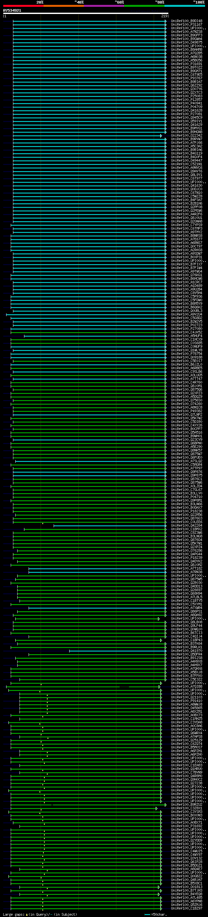
Task: Select hit UniRef100_A7T182
Action: (186, 569)
